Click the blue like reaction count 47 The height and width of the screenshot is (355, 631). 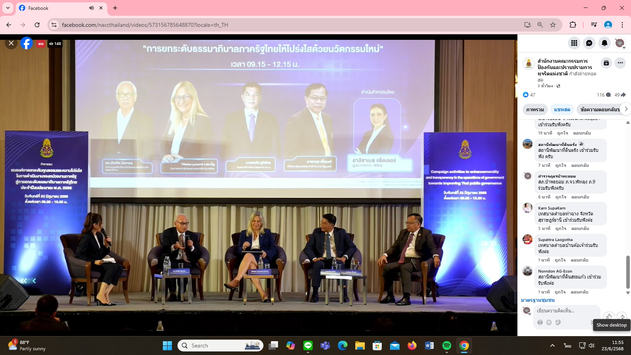(529, 95)
